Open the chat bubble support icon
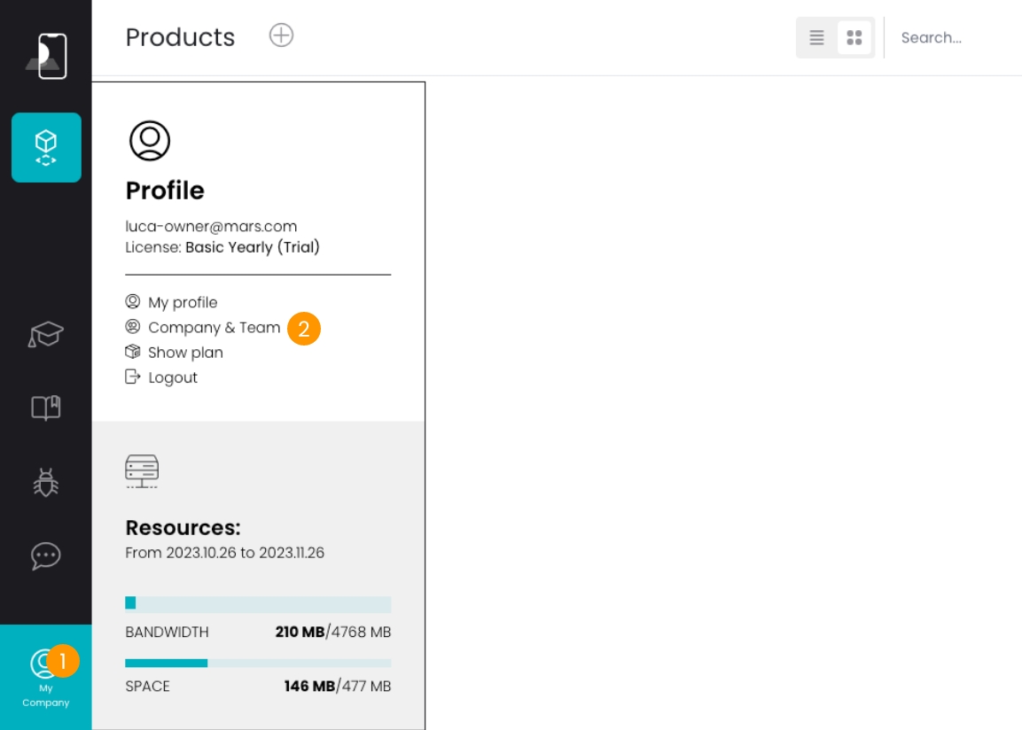Screen dimensions: 1022x730 (46, 555)
